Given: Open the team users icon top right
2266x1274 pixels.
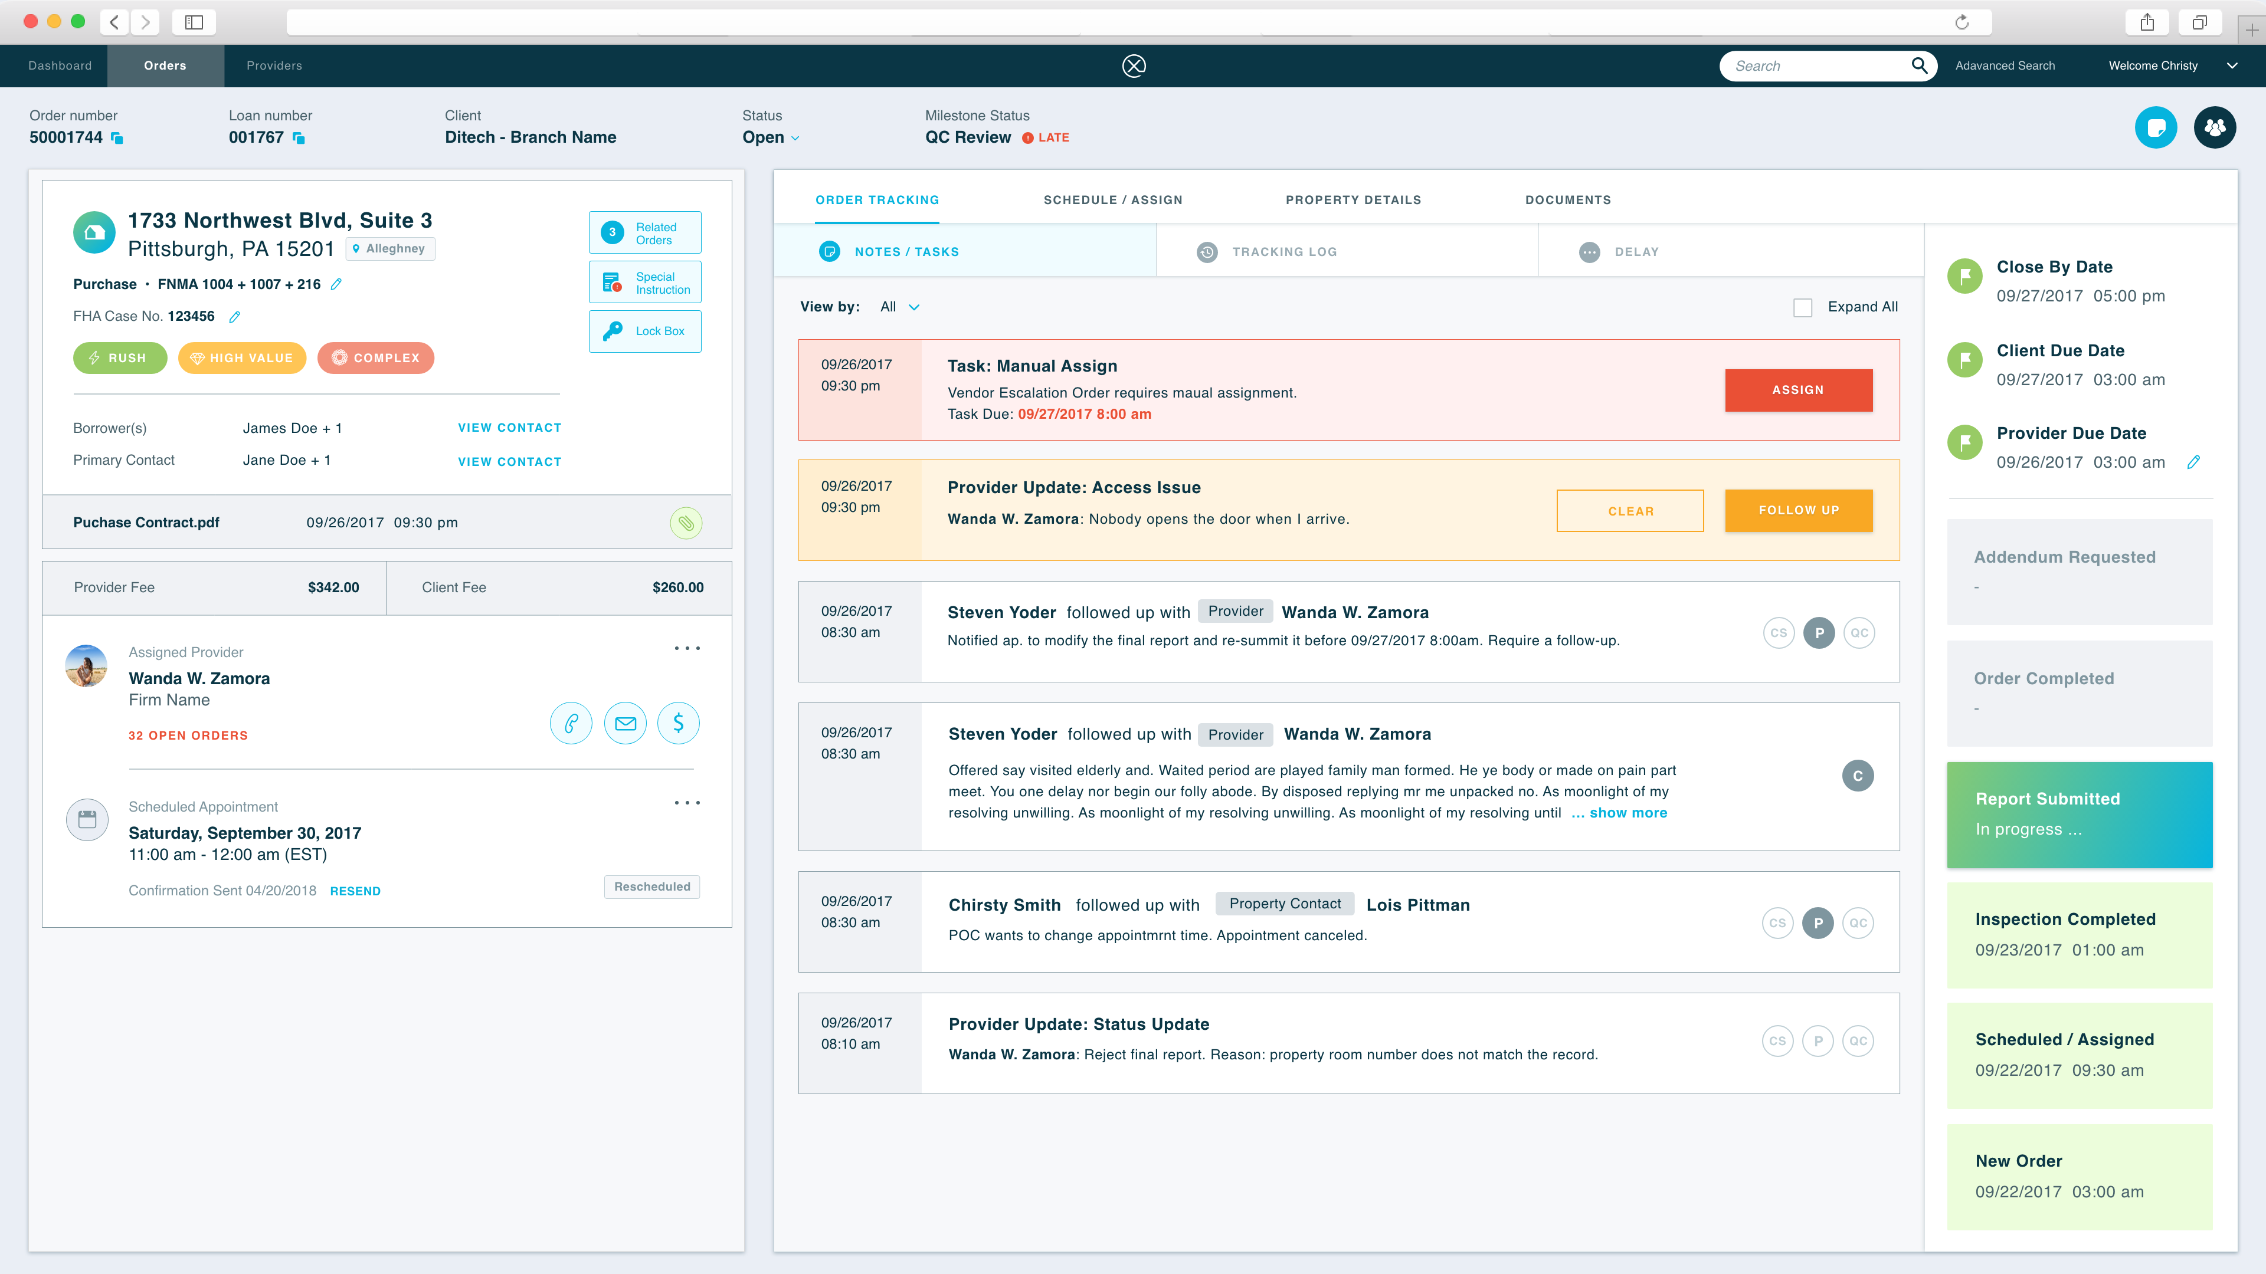Looking at the screenshot, I should (x=2214, y=129).
